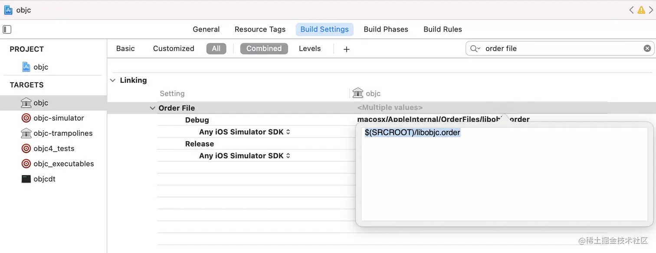Click the objc project file icon in title bar
Viewport: 656px width, 253px height.
tap(8, 10)
